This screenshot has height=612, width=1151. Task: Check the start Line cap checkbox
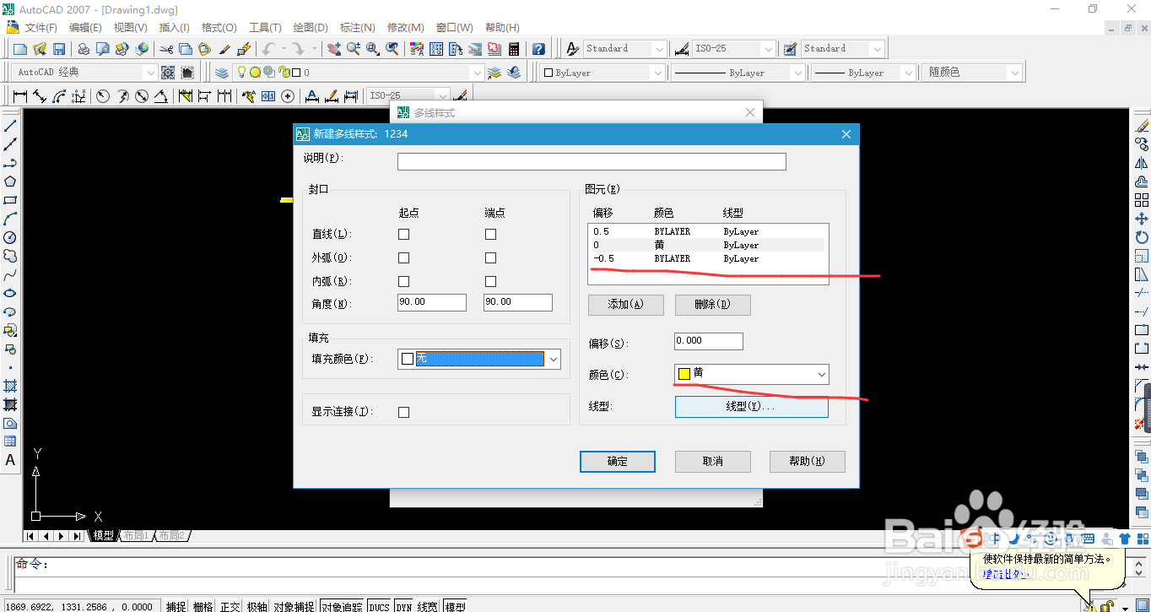[x=403, y=234]
